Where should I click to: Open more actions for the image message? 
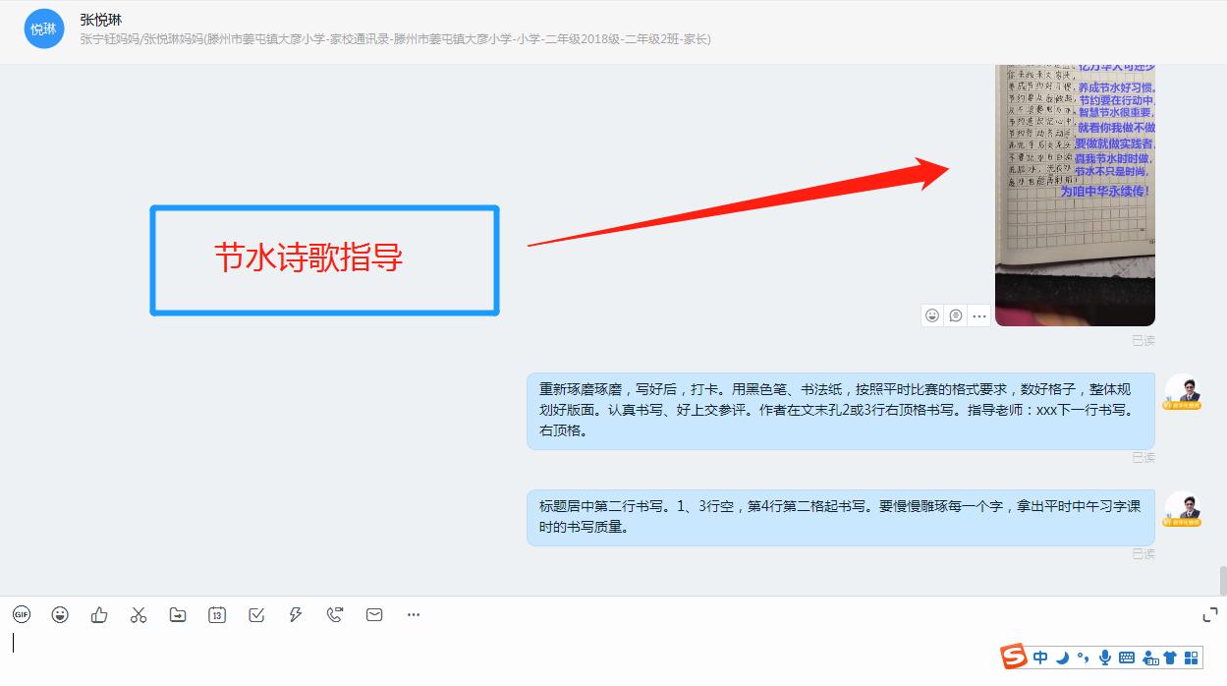pos(979,315)
